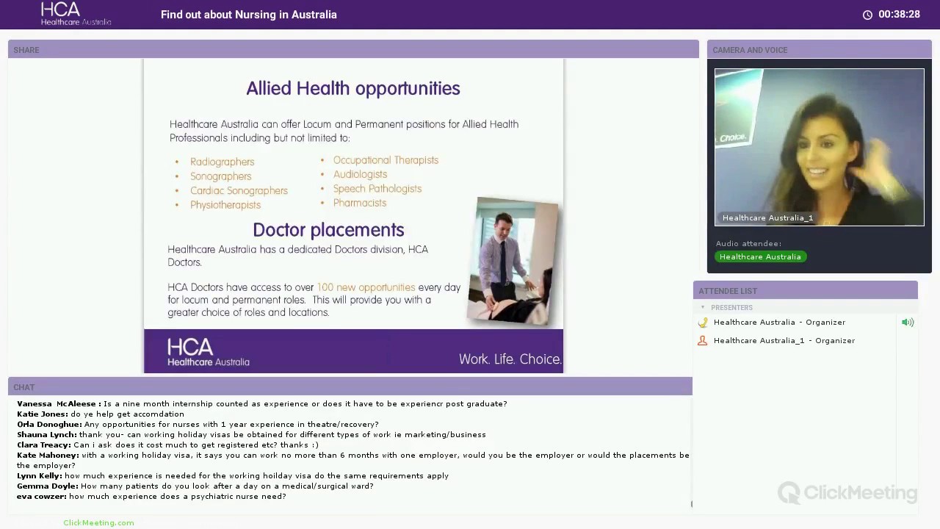The width and height of the screenshot is (940, 529).
Task: Click the 'Audio attendee:' label
Action: pyautogui.click(x=748, y=244)
